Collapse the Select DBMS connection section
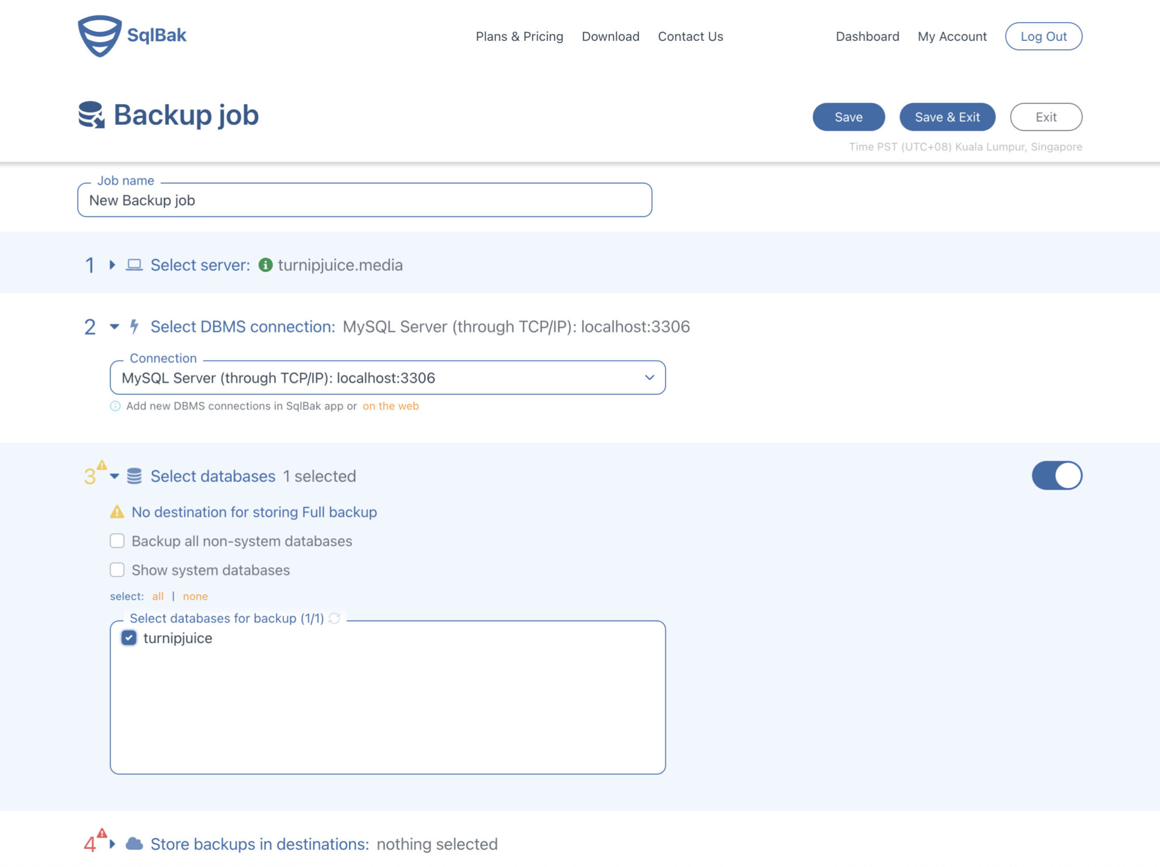This screenshot has width=1160, height=867. tap(114, 326)
